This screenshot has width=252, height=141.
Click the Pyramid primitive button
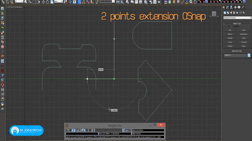244,42
